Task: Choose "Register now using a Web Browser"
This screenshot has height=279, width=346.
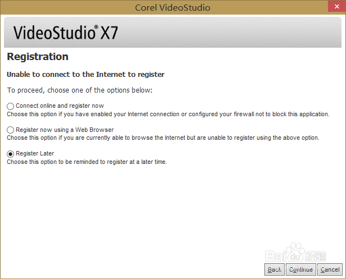Action: (x=10, y=130)
